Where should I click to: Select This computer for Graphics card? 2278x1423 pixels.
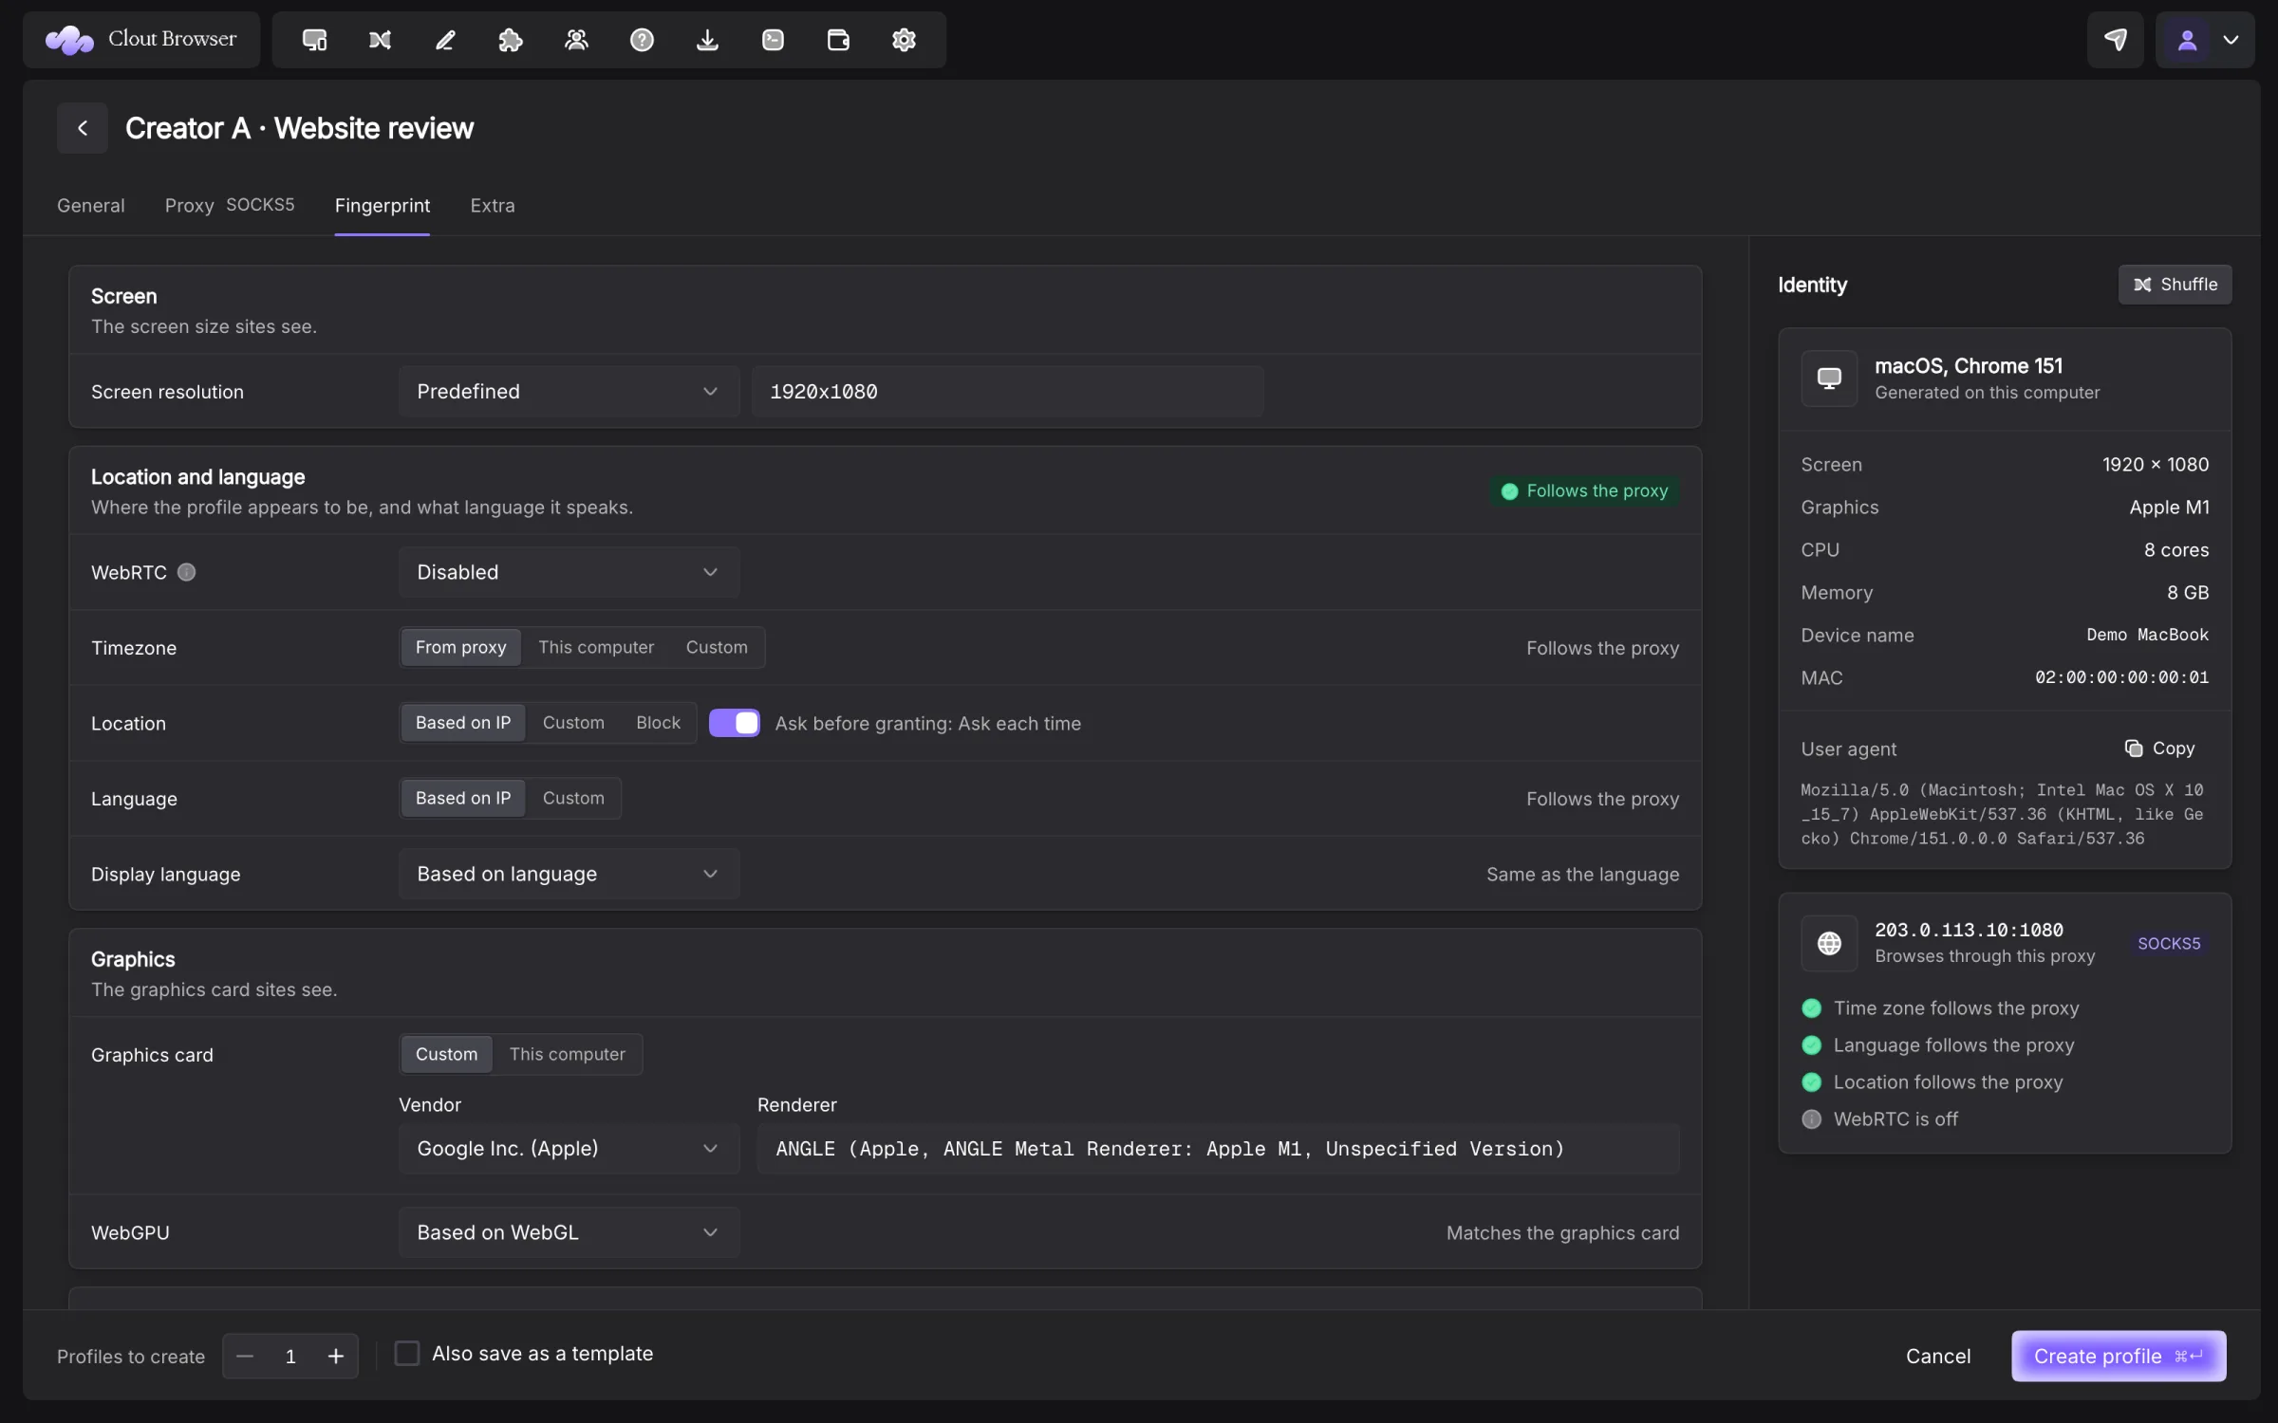[x=567, y=1054]
